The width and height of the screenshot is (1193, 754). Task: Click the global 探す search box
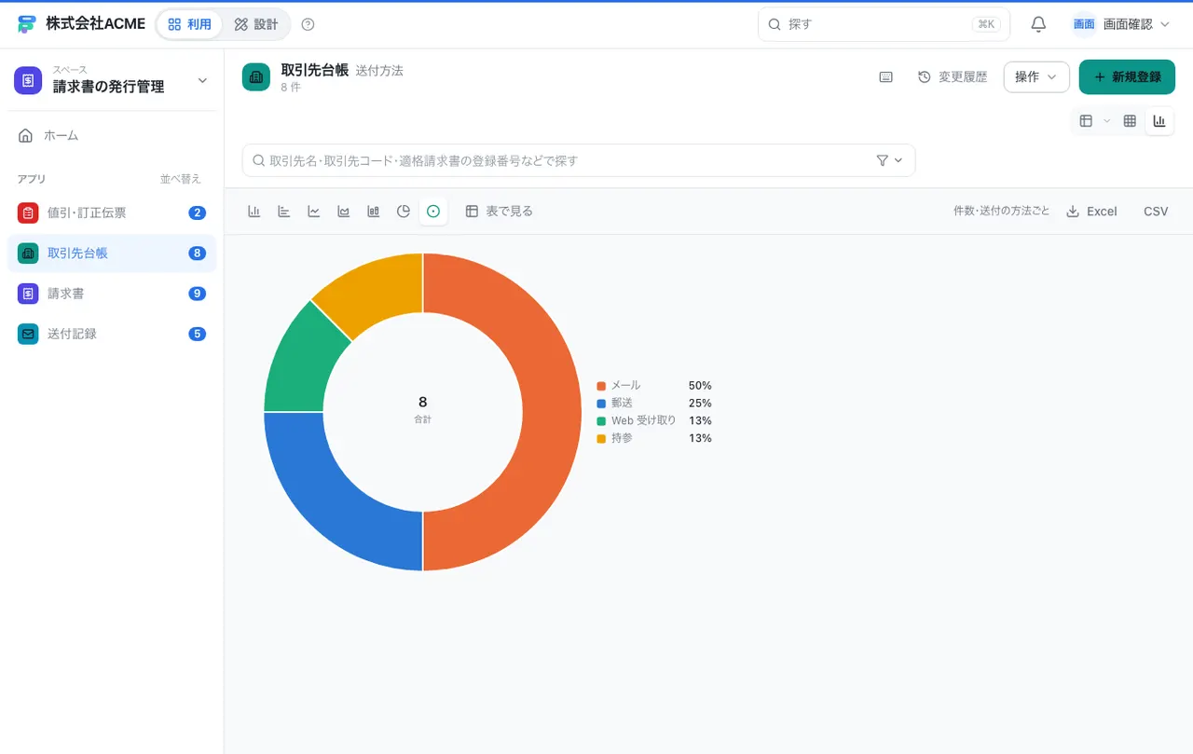point(884,24)
